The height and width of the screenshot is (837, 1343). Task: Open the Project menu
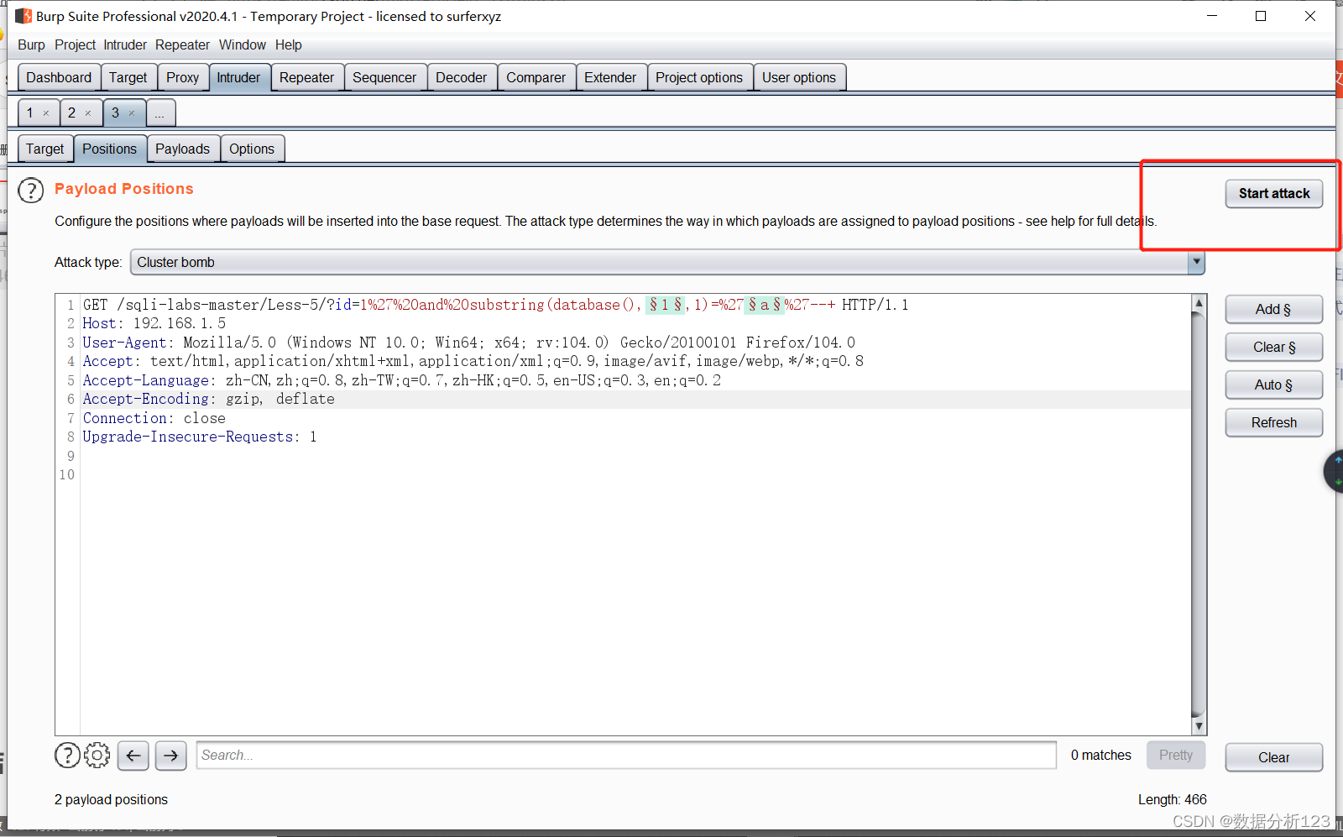click(76, 45)
